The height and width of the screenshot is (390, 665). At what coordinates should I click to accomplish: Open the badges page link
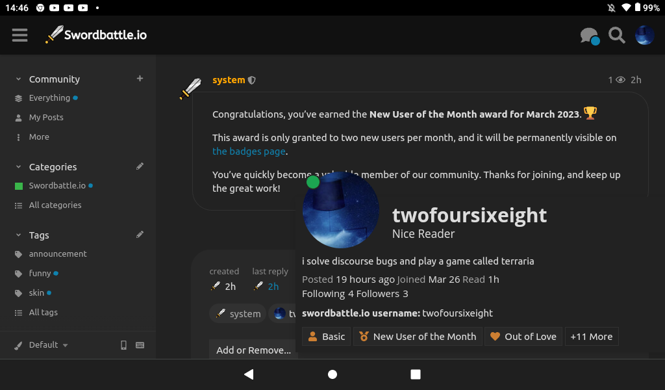249,151
